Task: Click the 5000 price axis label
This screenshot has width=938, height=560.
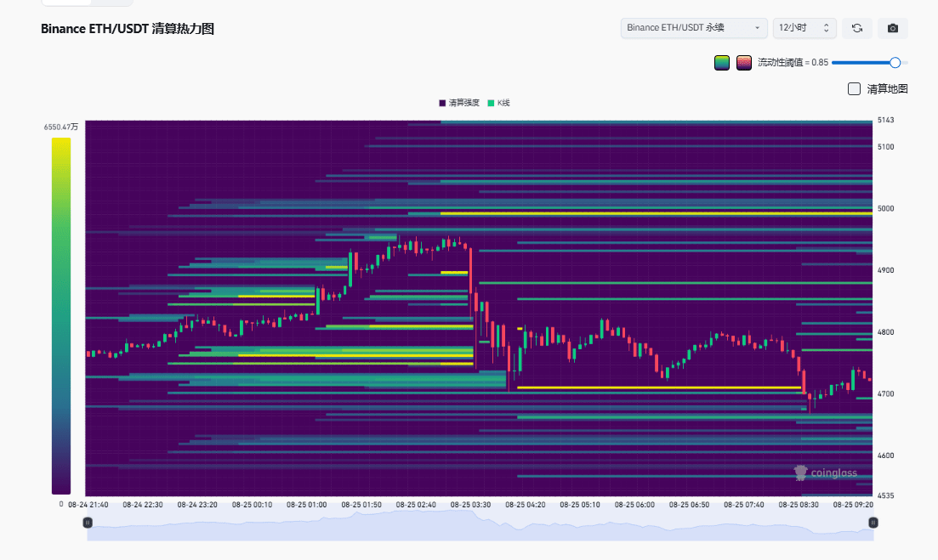Action: tap(885, 208)
